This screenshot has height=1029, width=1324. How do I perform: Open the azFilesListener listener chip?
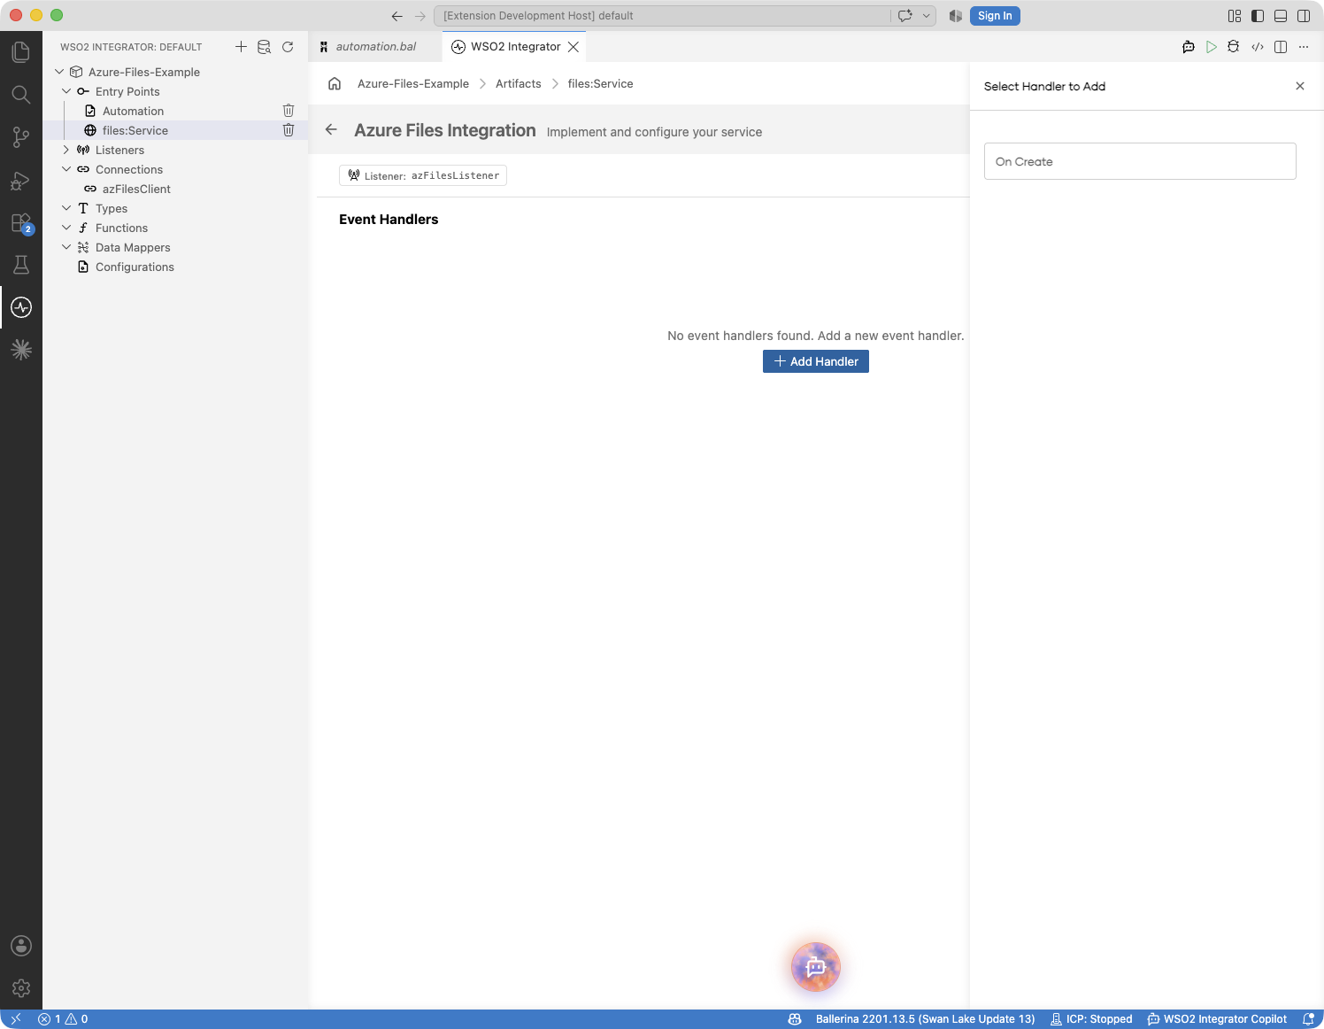pyautogui.click(x=423, y=175)
